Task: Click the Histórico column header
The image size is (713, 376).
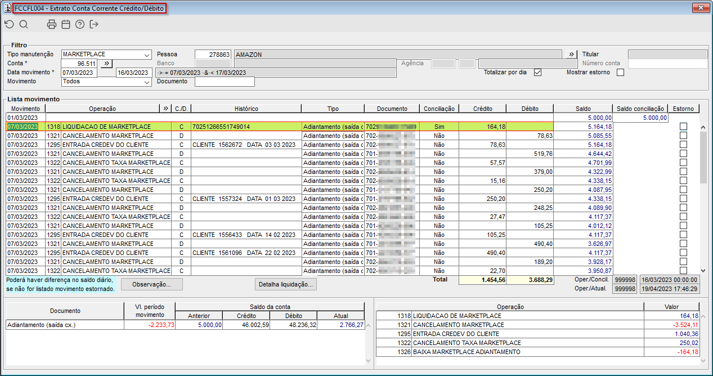Action: [246, 108]
